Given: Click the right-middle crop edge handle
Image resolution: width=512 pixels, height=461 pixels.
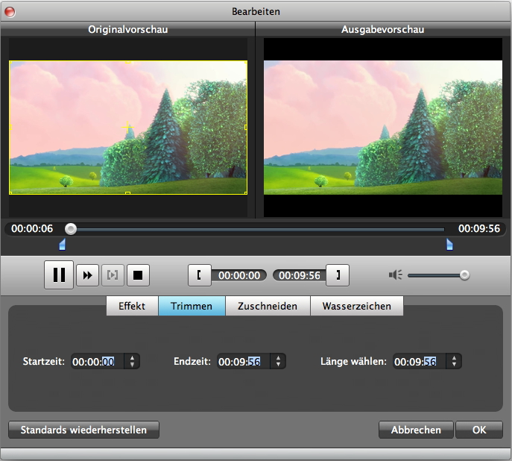Looking at the screenshot, I should click(x=246, y=127).
